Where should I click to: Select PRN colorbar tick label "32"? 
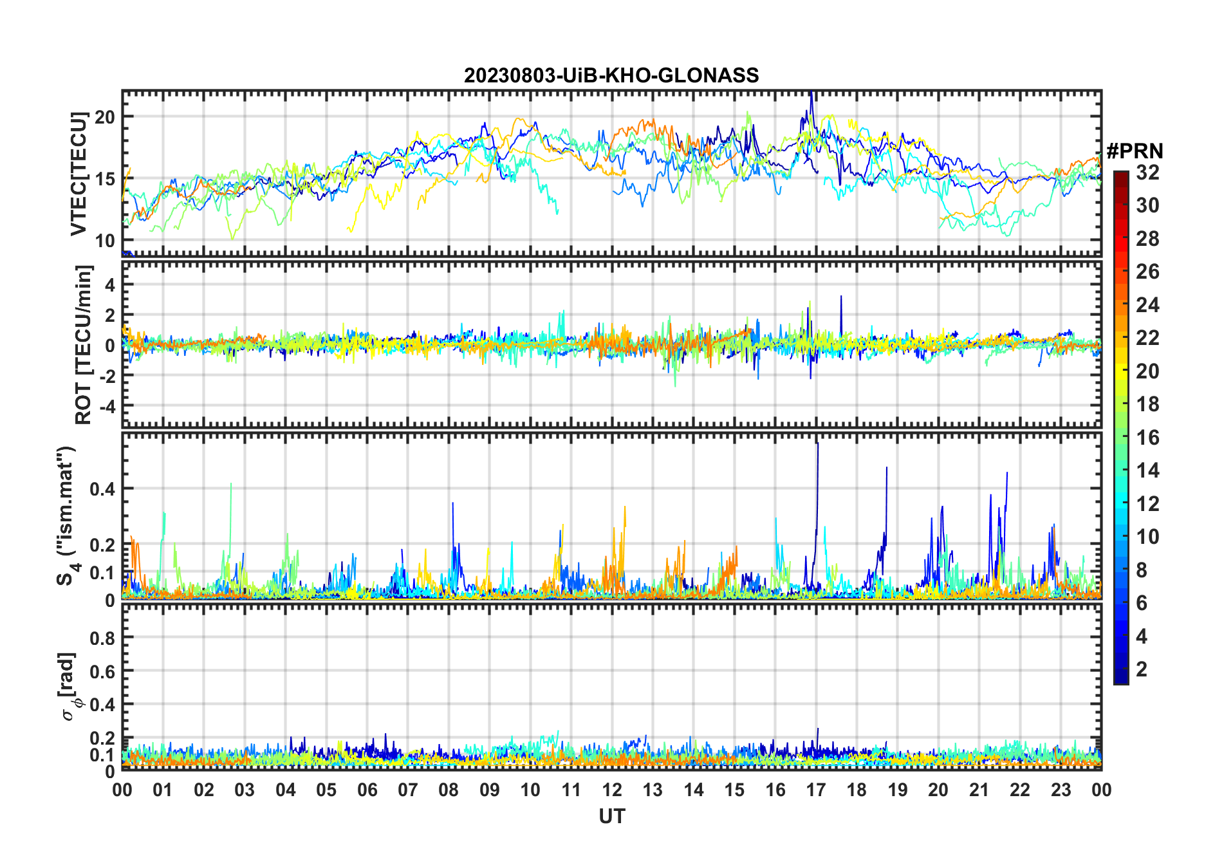1147,172
